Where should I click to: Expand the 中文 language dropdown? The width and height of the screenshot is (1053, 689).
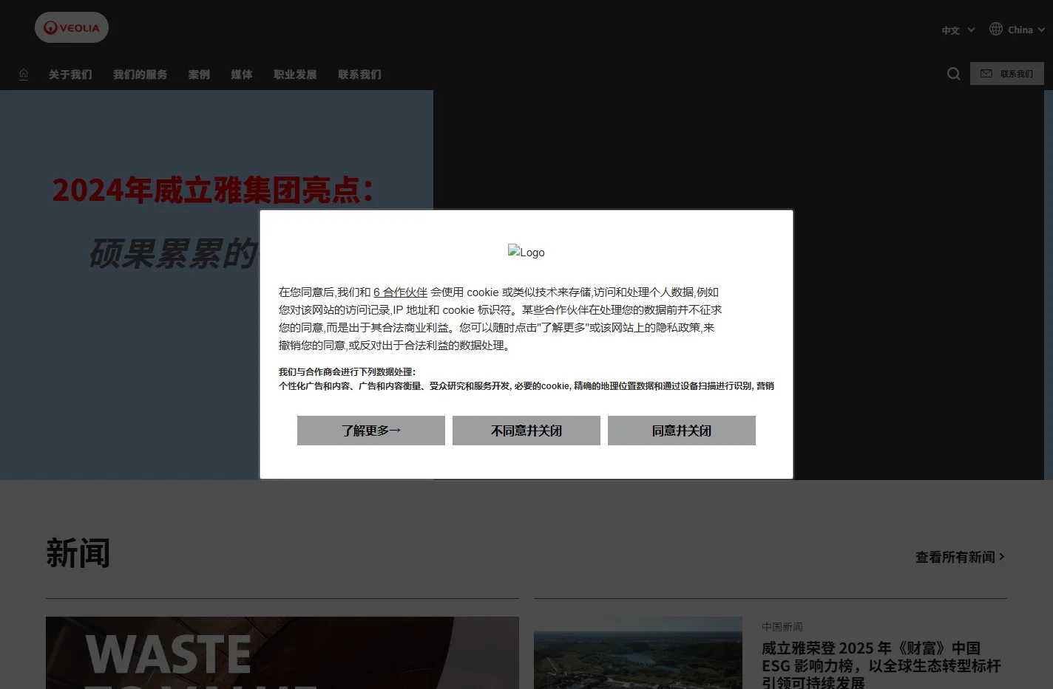tap(958, 30)
